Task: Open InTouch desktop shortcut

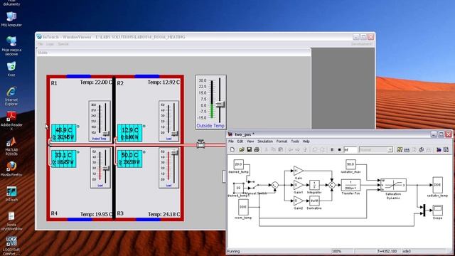Action: 11,194
